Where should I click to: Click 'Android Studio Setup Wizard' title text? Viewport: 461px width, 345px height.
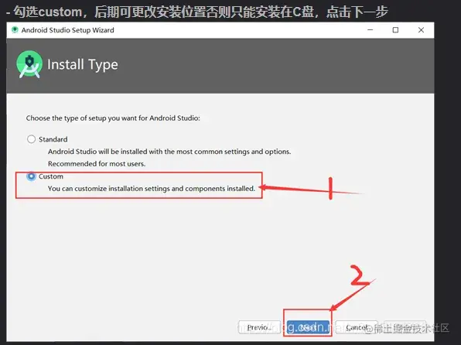[x=67, y=30]
